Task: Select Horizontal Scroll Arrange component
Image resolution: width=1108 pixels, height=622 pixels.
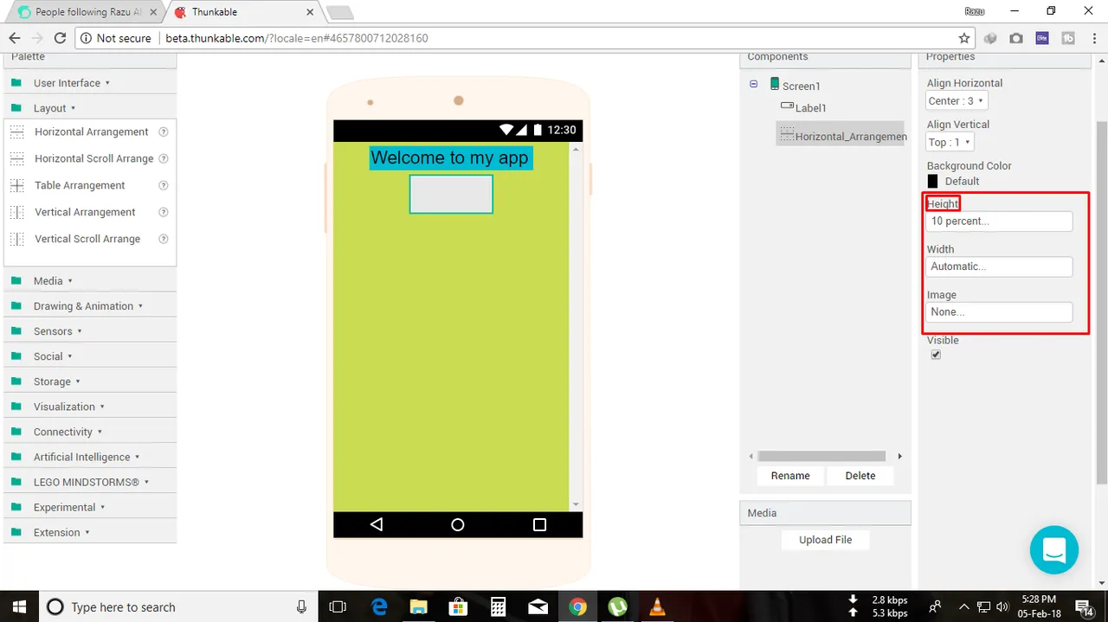Action: (x=93, y=159)
